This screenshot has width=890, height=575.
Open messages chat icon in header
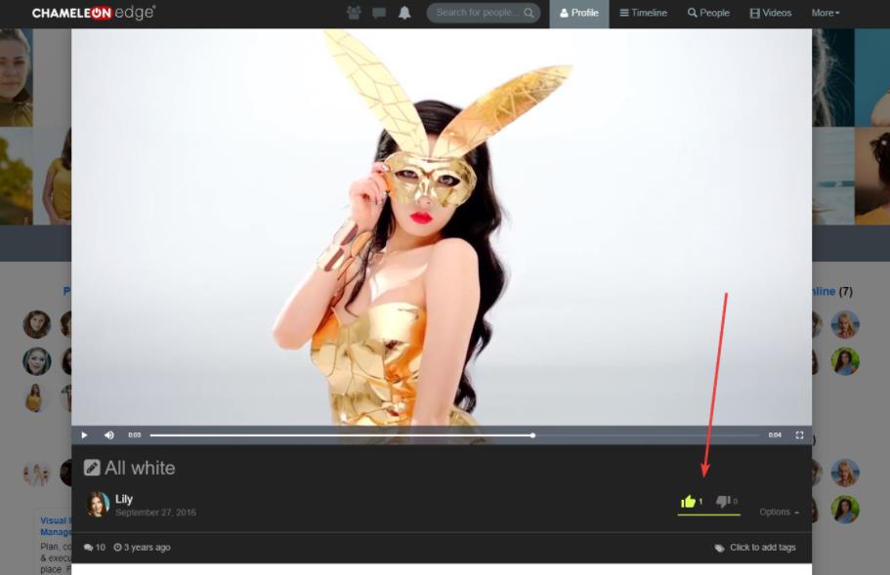tap(379, 13)
